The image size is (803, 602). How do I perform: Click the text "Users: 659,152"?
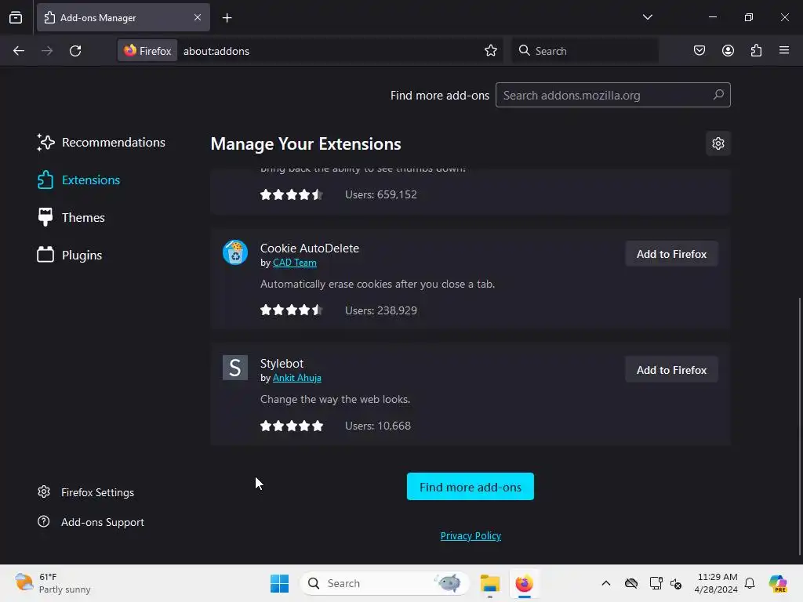[x=381, y=194]
